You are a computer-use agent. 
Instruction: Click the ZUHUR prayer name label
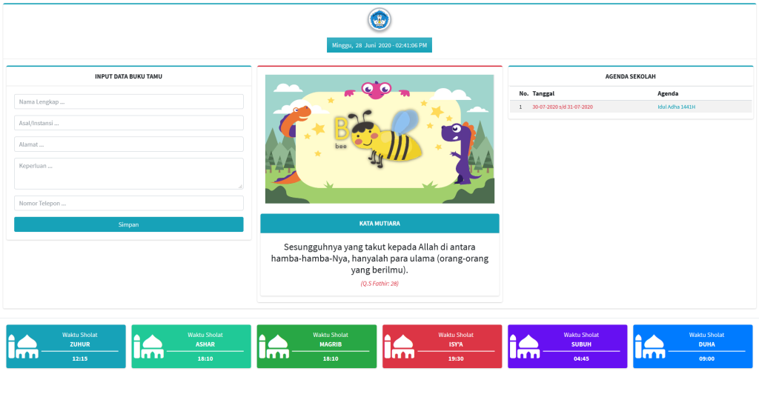click(80, 344)
